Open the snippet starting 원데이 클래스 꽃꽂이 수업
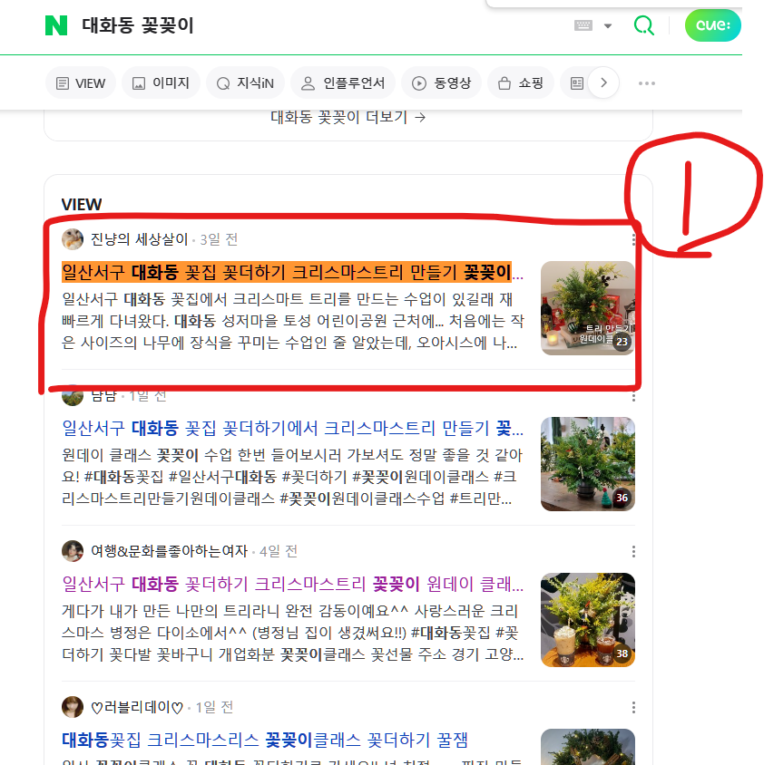Screen dimensions: 764x765 (x=292, y=477)
